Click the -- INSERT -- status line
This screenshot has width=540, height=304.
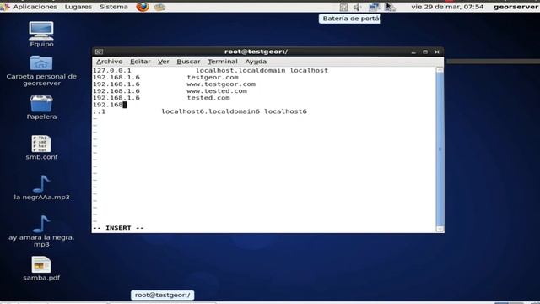[118, 228]
